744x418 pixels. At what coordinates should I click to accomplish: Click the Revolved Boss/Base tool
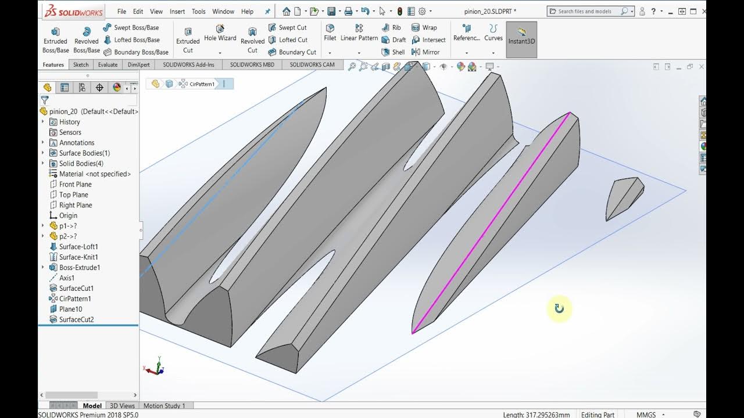87,40
